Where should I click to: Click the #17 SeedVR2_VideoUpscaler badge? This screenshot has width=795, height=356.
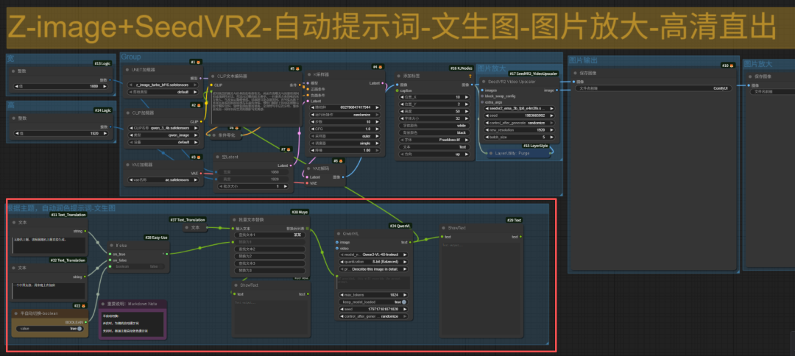point(534,74)
